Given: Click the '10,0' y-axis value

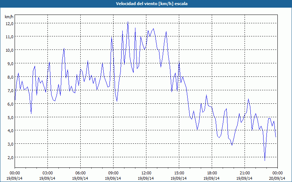Looking at the screenshot, I should click(10, 50).
